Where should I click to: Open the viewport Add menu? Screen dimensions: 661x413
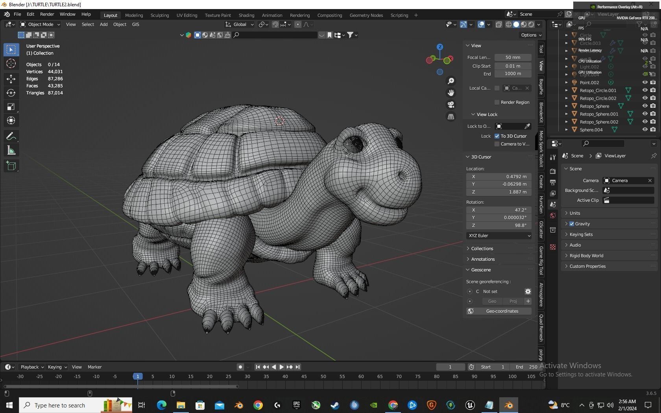(x=103, y=24)
